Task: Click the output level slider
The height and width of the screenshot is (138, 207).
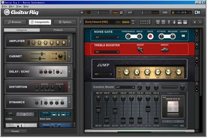Action: click(x=143, y=12)
